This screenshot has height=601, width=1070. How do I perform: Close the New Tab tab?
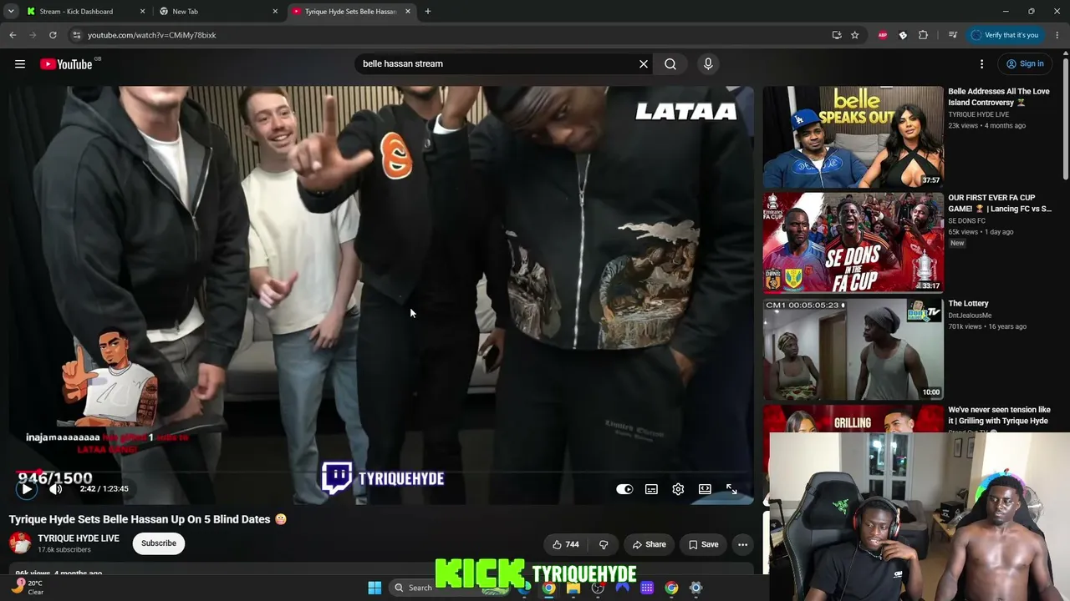[275, 12]
